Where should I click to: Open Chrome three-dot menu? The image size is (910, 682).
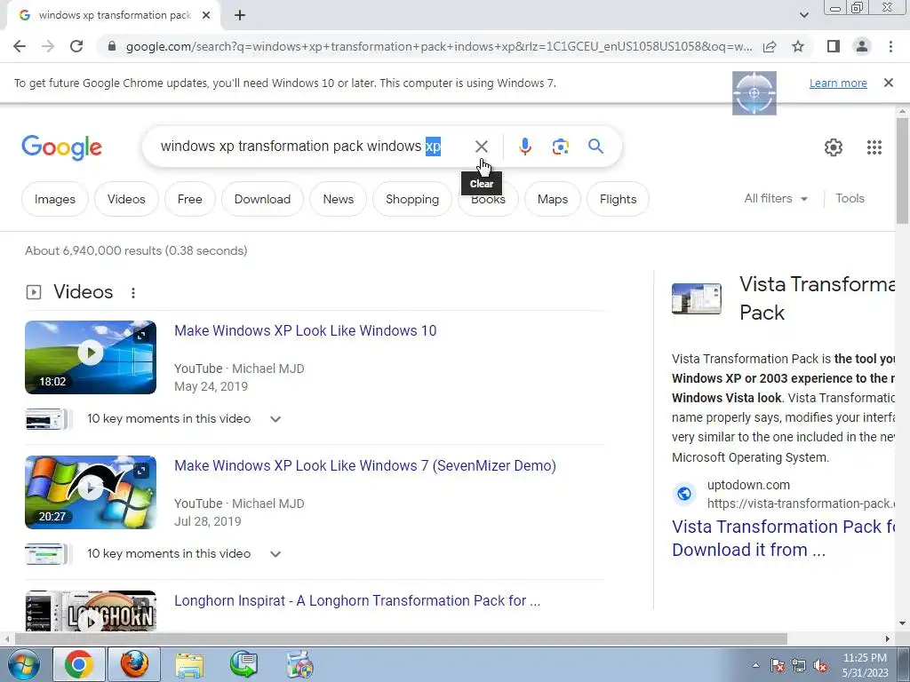890,46
